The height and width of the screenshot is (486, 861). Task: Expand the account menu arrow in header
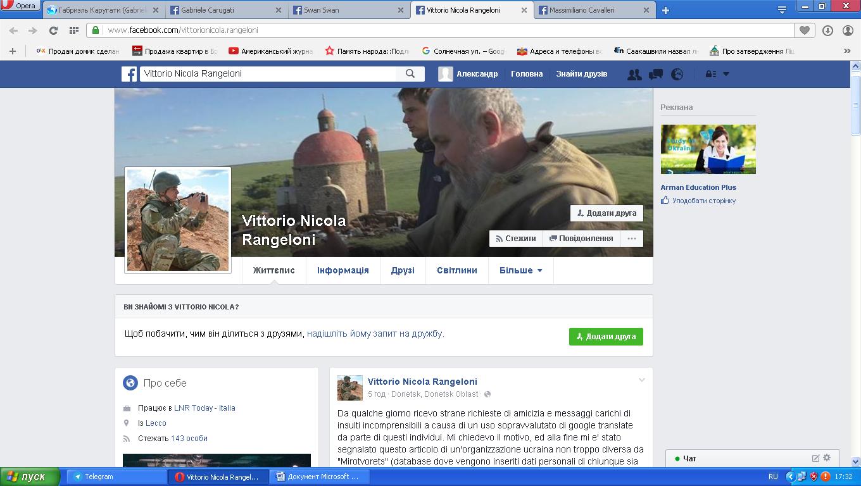point(726,74)
